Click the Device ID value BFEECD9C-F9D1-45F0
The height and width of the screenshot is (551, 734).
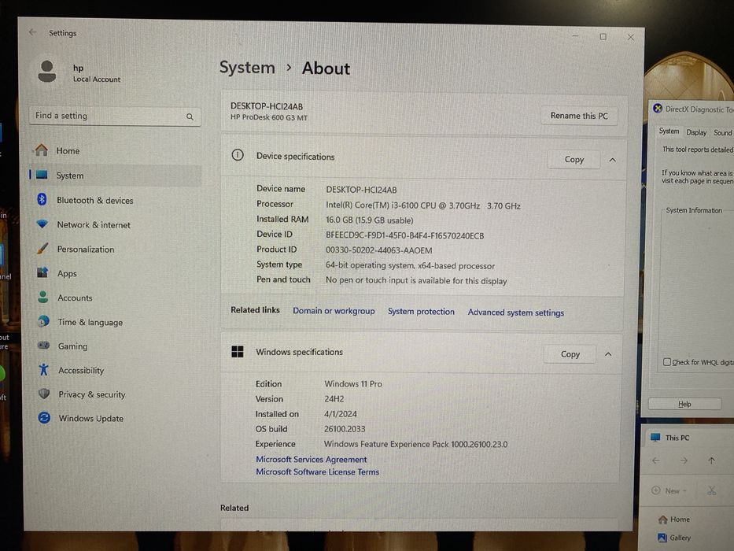pyautogui.click(x=405, y=235)
